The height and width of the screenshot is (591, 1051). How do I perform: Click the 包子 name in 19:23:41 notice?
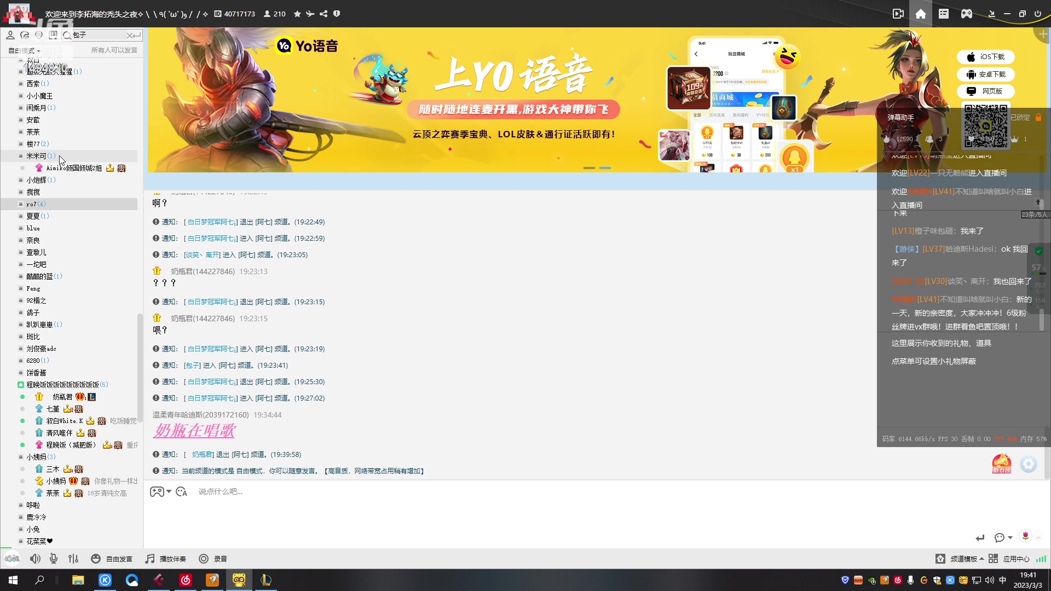(x=192, y=366)
